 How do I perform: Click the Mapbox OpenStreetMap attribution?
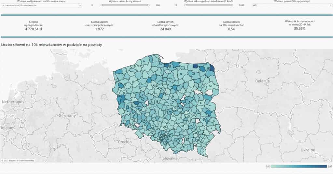click(x=18, y=161)
